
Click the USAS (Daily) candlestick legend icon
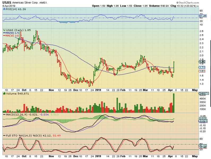(x=4, y=30)
